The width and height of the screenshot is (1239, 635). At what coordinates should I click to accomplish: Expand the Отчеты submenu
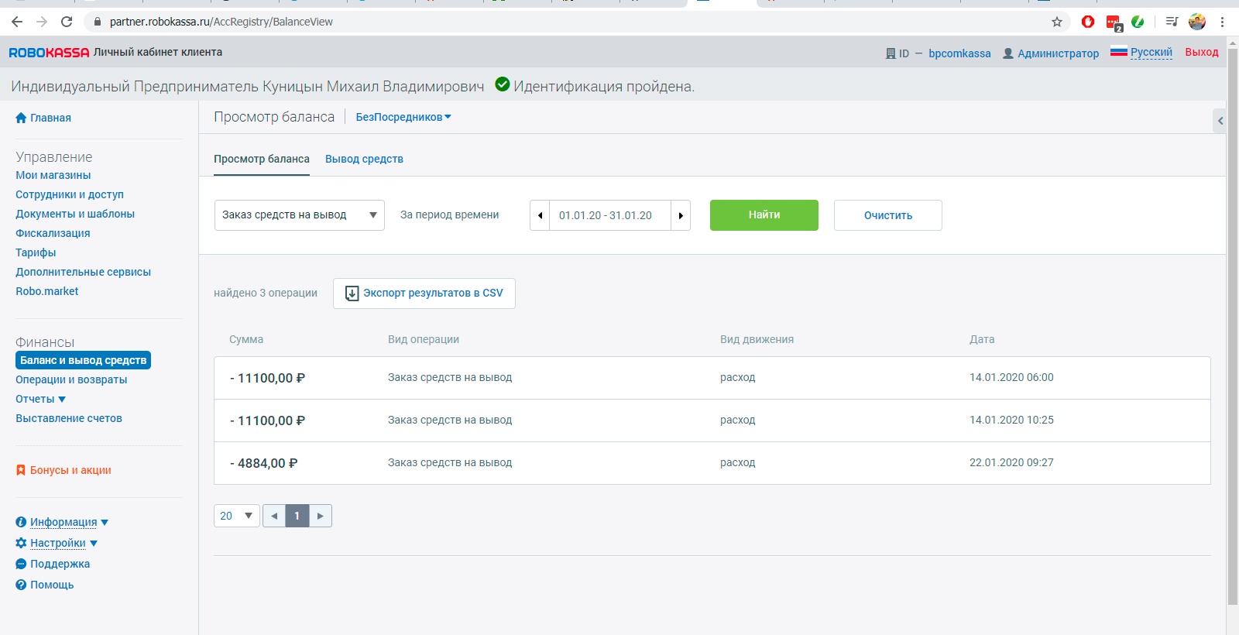click(40, 399)
